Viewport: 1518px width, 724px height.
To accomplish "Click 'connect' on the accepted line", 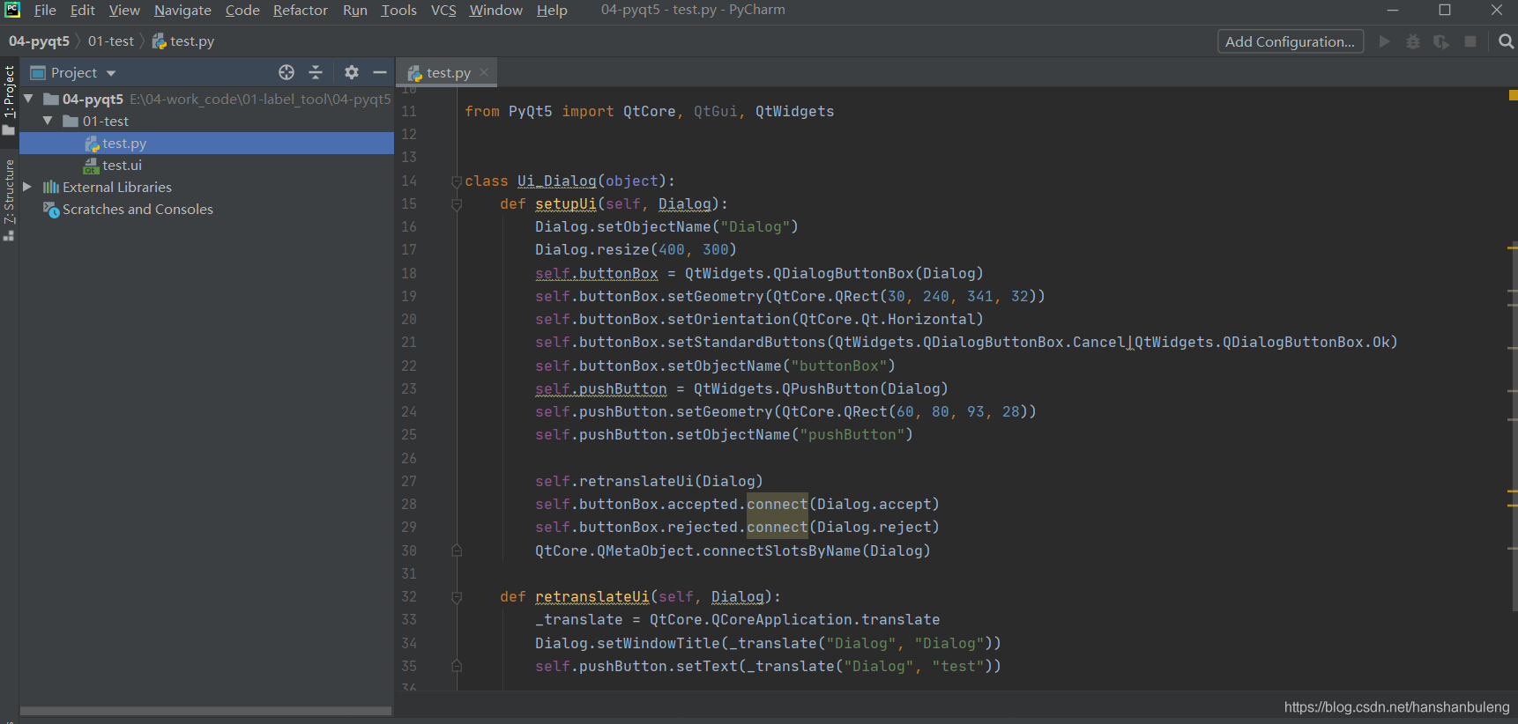I will (x=777, y=504).
